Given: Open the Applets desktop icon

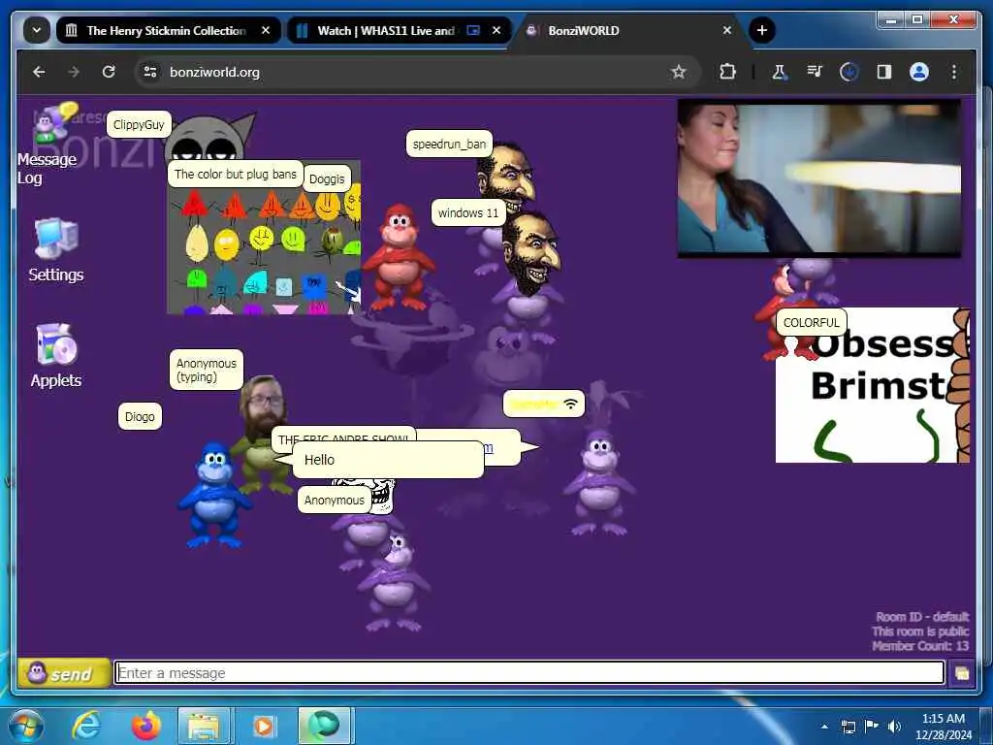Looking at the screenshot, I should pos(55,356).
